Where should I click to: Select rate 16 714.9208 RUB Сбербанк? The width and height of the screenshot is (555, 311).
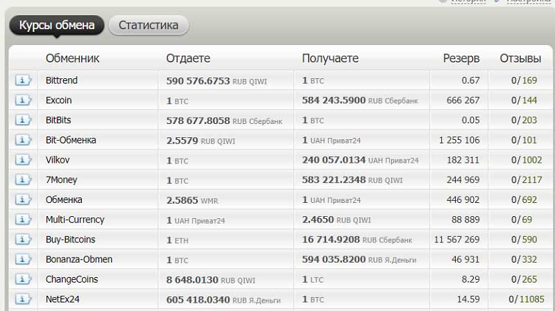[x=357, y=240]
